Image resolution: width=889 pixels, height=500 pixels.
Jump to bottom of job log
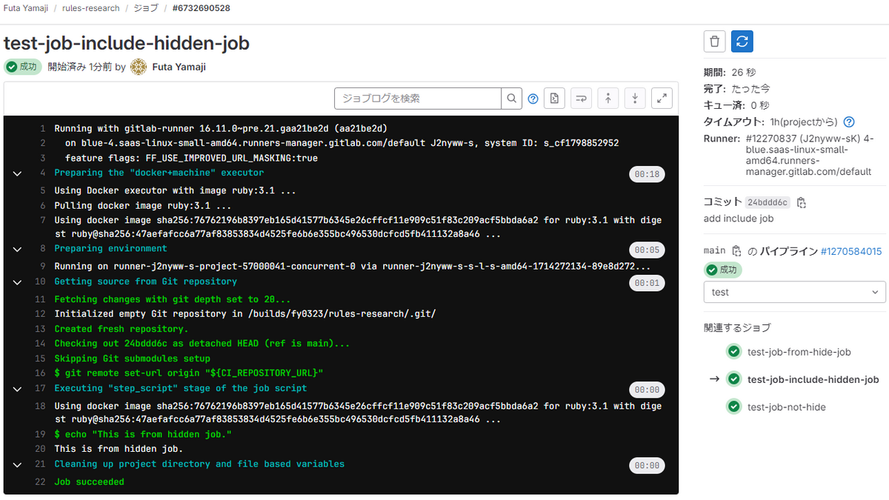point(635,99)
